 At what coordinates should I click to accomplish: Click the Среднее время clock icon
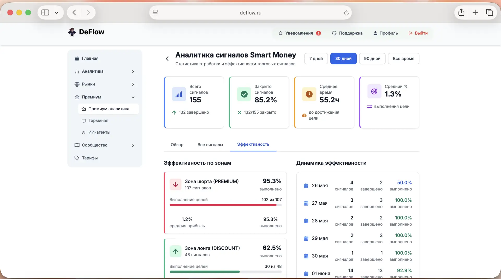pos(309,94)
